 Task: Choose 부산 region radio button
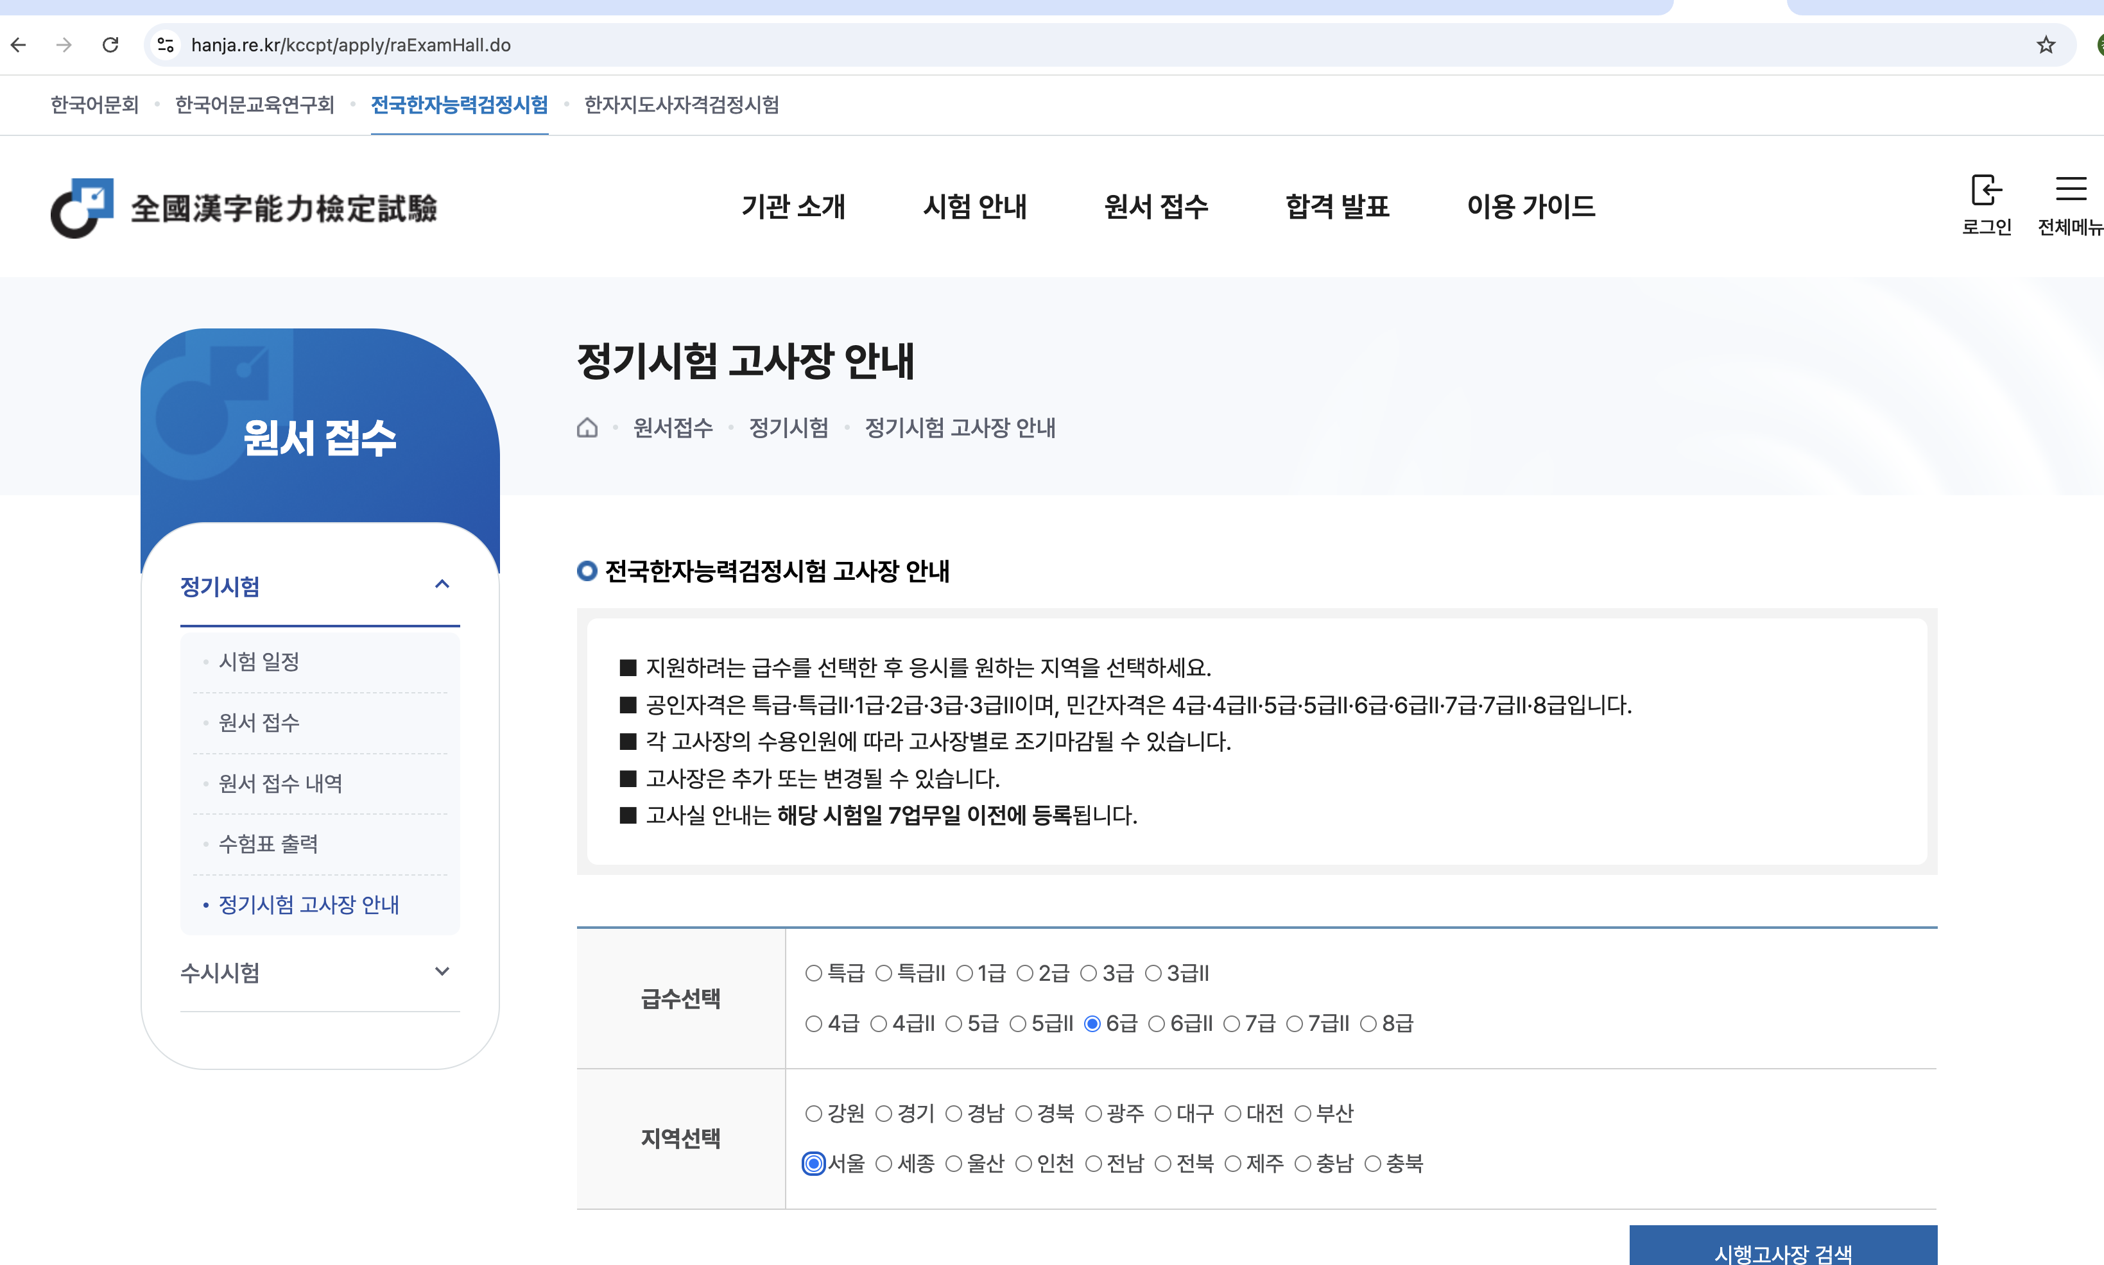coord(1303,1114)
